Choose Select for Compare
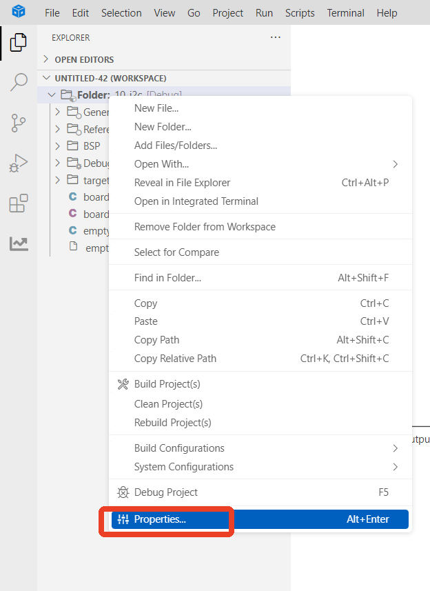Viewport: 430px width, 591px height. click(260, 252)
